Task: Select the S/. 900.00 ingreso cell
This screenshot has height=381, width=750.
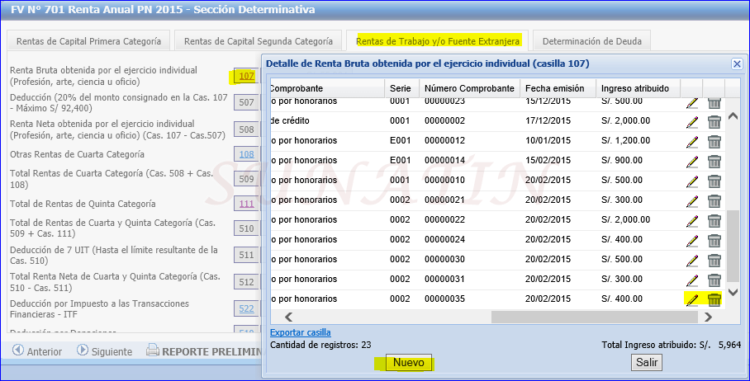Action: point(638,161)
